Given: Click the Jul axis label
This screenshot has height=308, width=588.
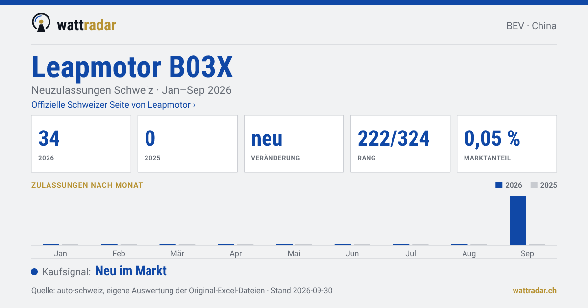Looking at the screenshot, I should [411, 253].
